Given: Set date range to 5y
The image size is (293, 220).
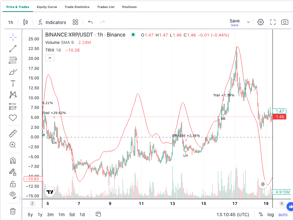Looking at the screenshot, I should 30,215.
